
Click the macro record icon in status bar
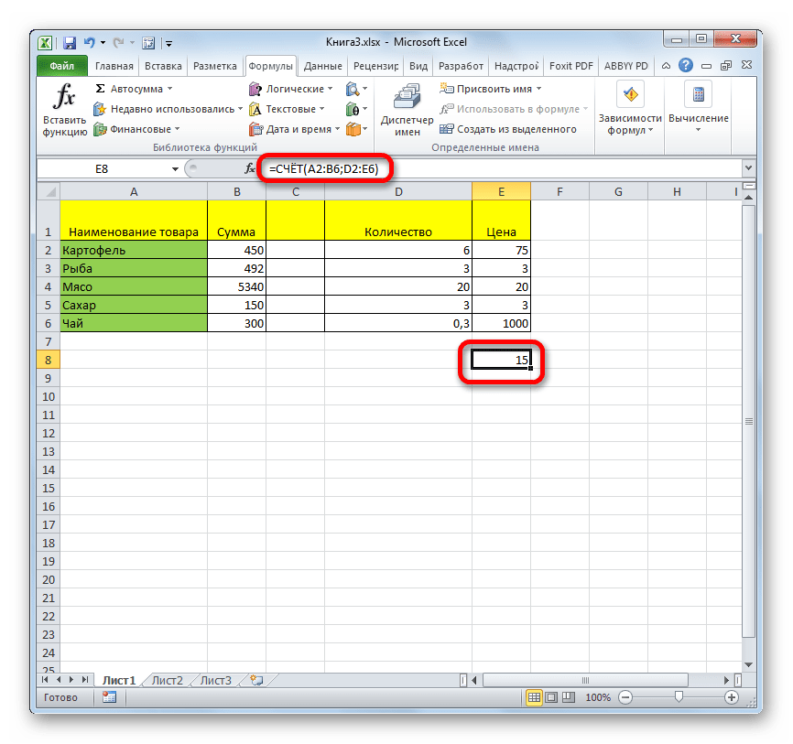click(109, 697)
